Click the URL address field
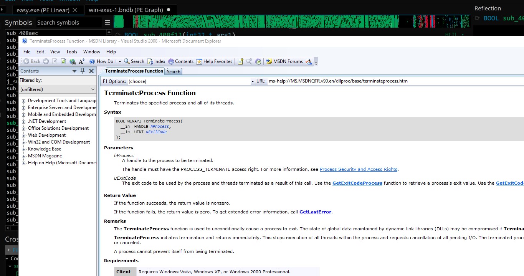 395,81
